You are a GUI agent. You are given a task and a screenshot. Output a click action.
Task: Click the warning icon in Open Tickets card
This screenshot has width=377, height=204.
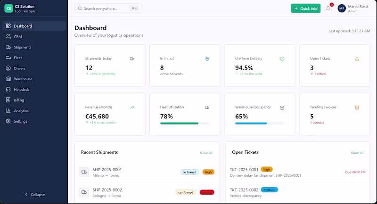[x=357, y=59]
